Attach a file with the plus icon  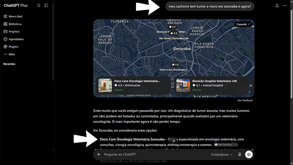99,154
